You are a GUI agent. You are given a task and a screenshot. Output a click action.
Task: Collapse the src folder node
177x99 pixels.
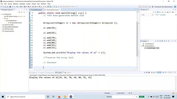3,18
